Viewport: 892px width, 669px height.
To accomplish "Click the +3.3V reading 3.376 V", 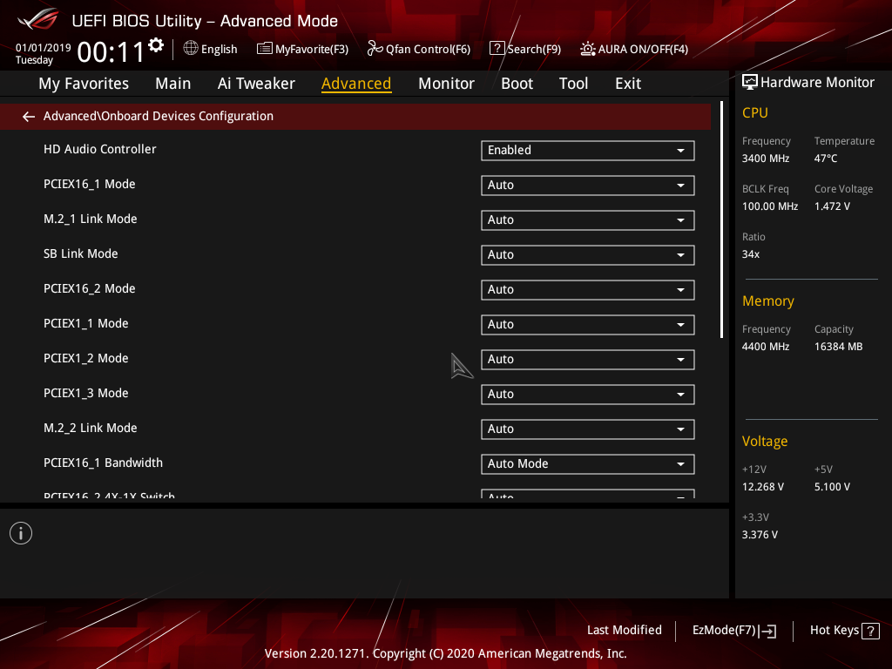I will (760, 535).
